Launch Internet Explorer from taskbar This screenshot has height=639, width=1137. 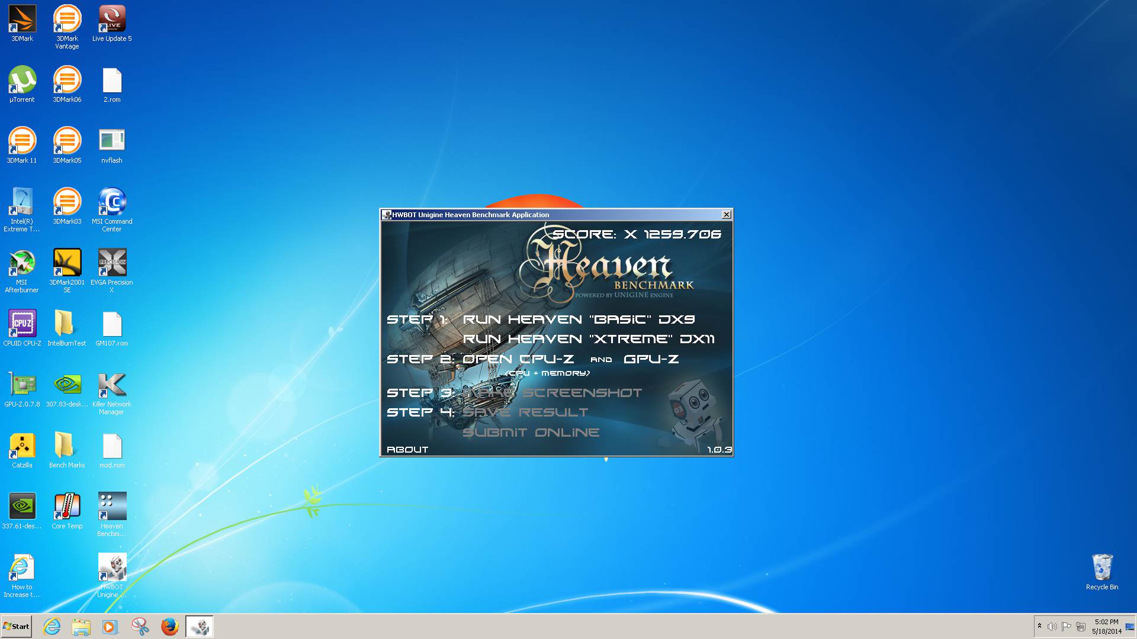(x=52, y=627)
